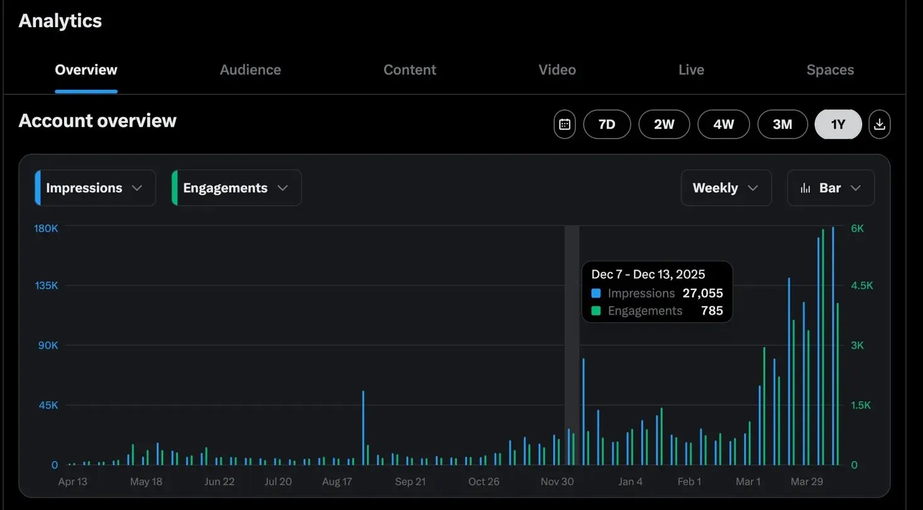
Task: Toggle the 2W time range
Action: click(x=664, y=124)
